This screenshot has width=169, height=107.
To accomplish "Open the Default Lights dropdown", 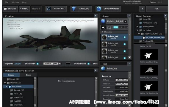I will click(x=52, y=64).
